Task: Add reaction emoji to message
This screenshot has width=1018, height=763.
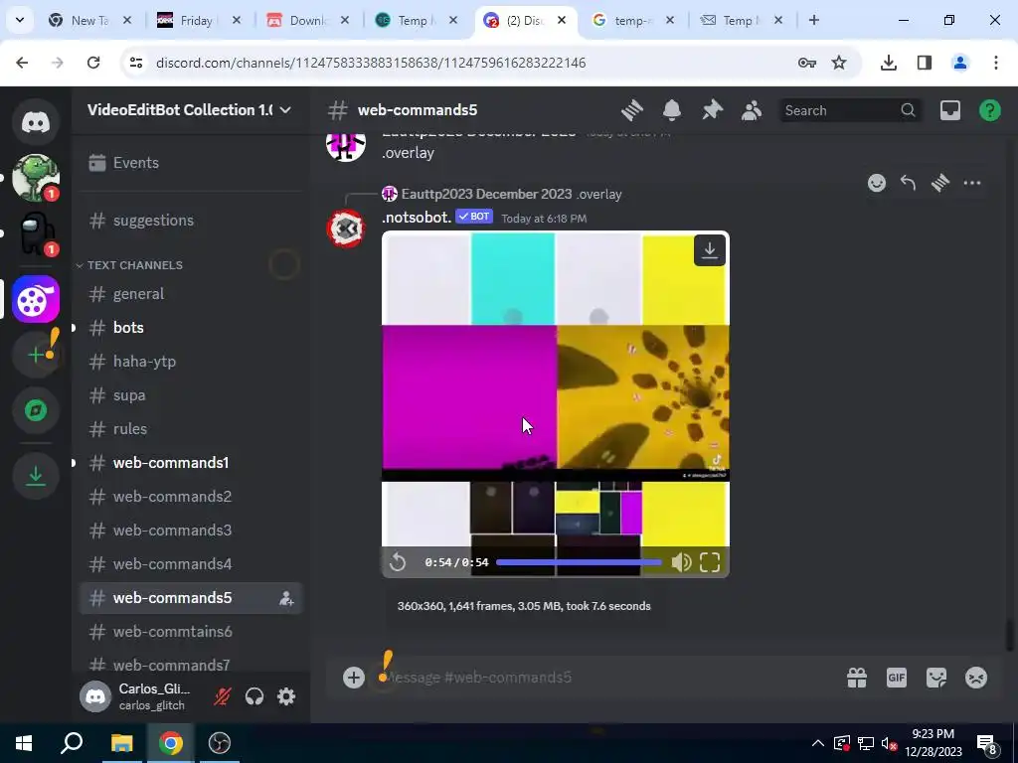Action: [x=877, y=183]
